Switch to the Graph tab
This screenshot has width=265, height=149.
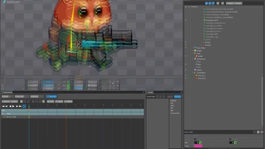coord(150,92)
